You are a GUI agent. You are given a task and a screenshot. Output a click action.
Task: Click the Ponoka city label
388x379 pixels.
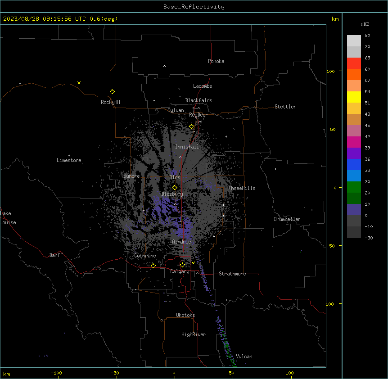point(216,61)
